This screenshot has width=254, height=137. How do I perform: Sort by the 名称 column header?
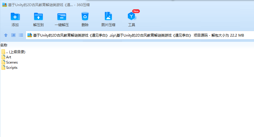[4, 45]
